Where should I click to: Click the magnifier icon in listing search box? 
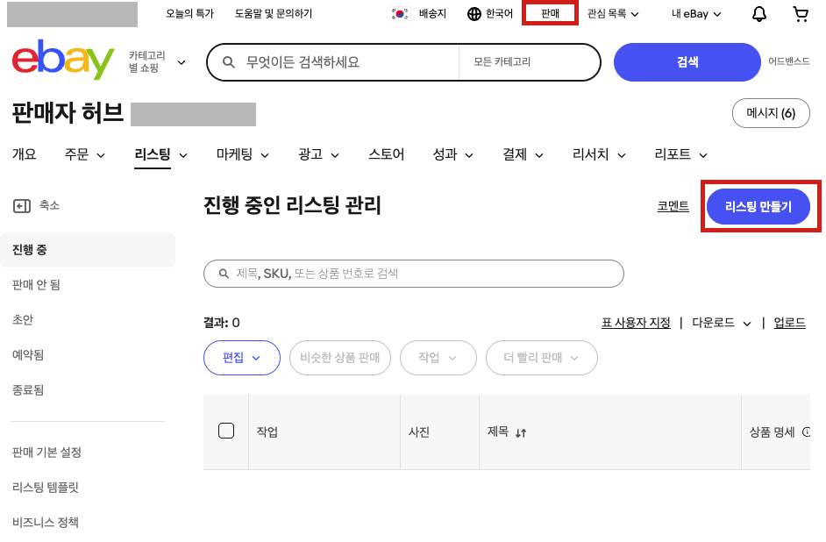[224, 274]
